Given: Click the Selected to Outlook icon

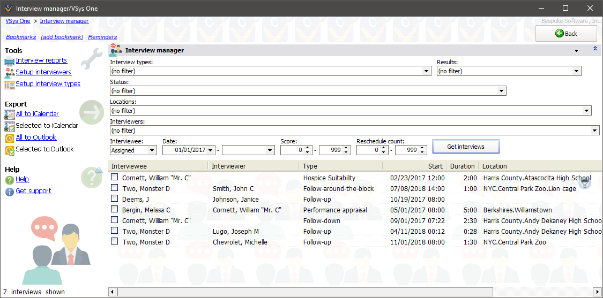Looking at the screenshot, I should pos(10,150).
